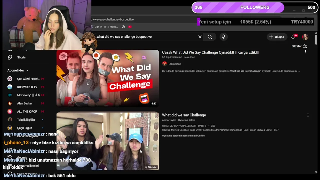The height and width of the screenshot is (180, 320).
Task: Open BOSpective channel avatar
Action: [x=164, y=64]
